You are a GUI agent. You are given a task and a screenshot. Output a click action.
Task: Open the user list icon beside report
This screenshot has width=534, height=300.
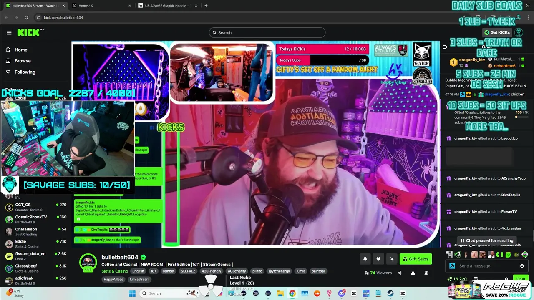pos(426,273)
